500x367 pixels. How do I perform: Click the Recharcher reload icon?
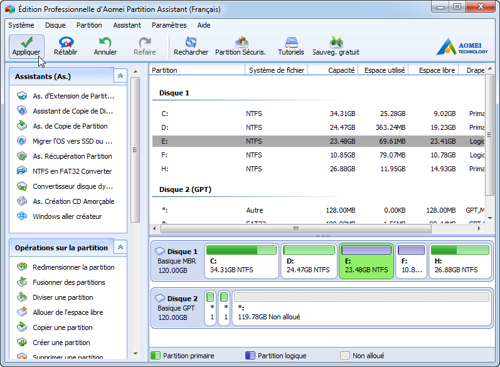pos(191,42)
